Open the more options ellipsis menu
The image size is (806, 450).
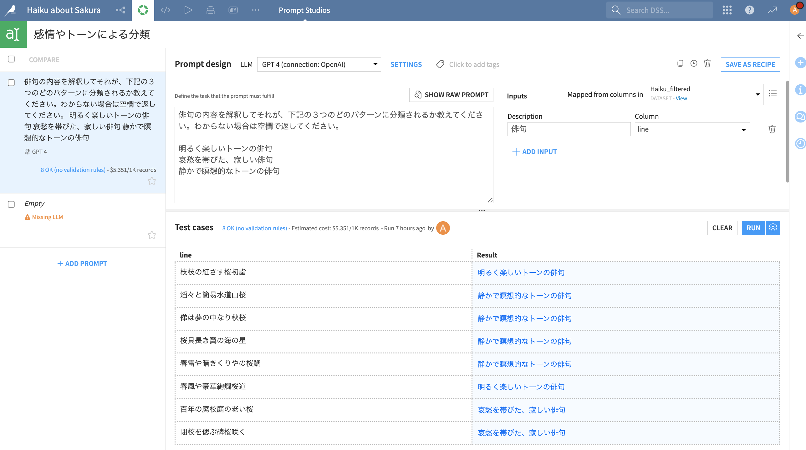255,10
